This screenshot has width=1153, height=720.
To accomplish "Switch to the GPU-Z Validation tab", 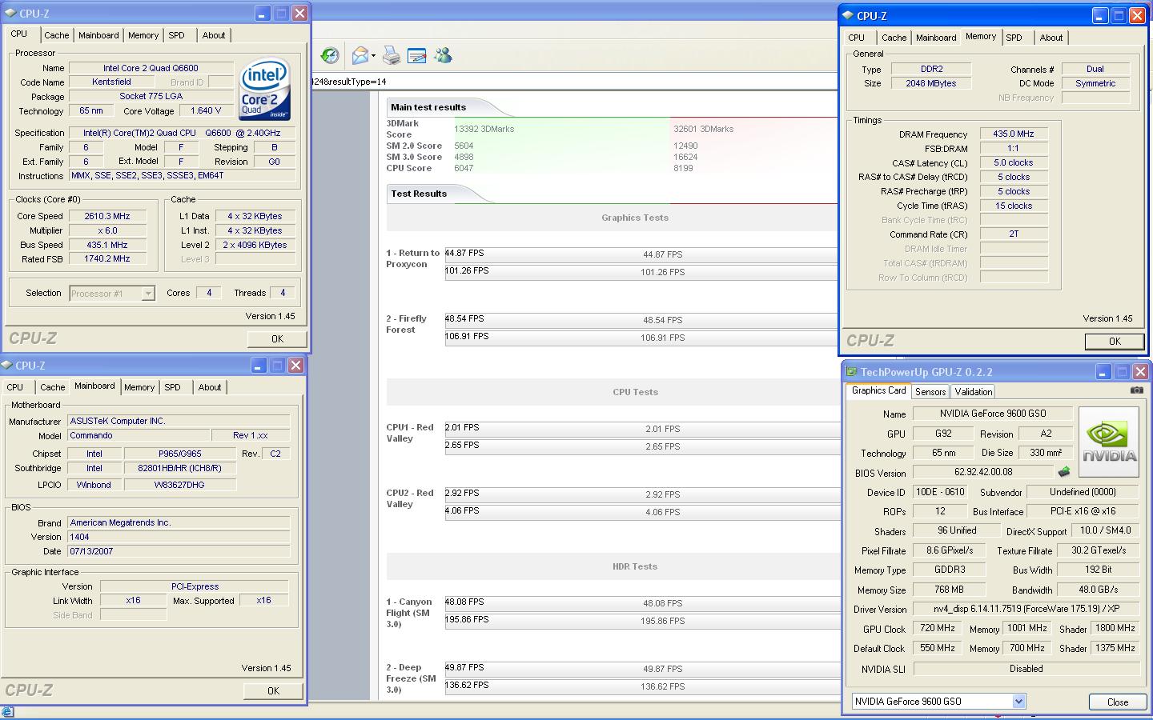I will 974,391.
